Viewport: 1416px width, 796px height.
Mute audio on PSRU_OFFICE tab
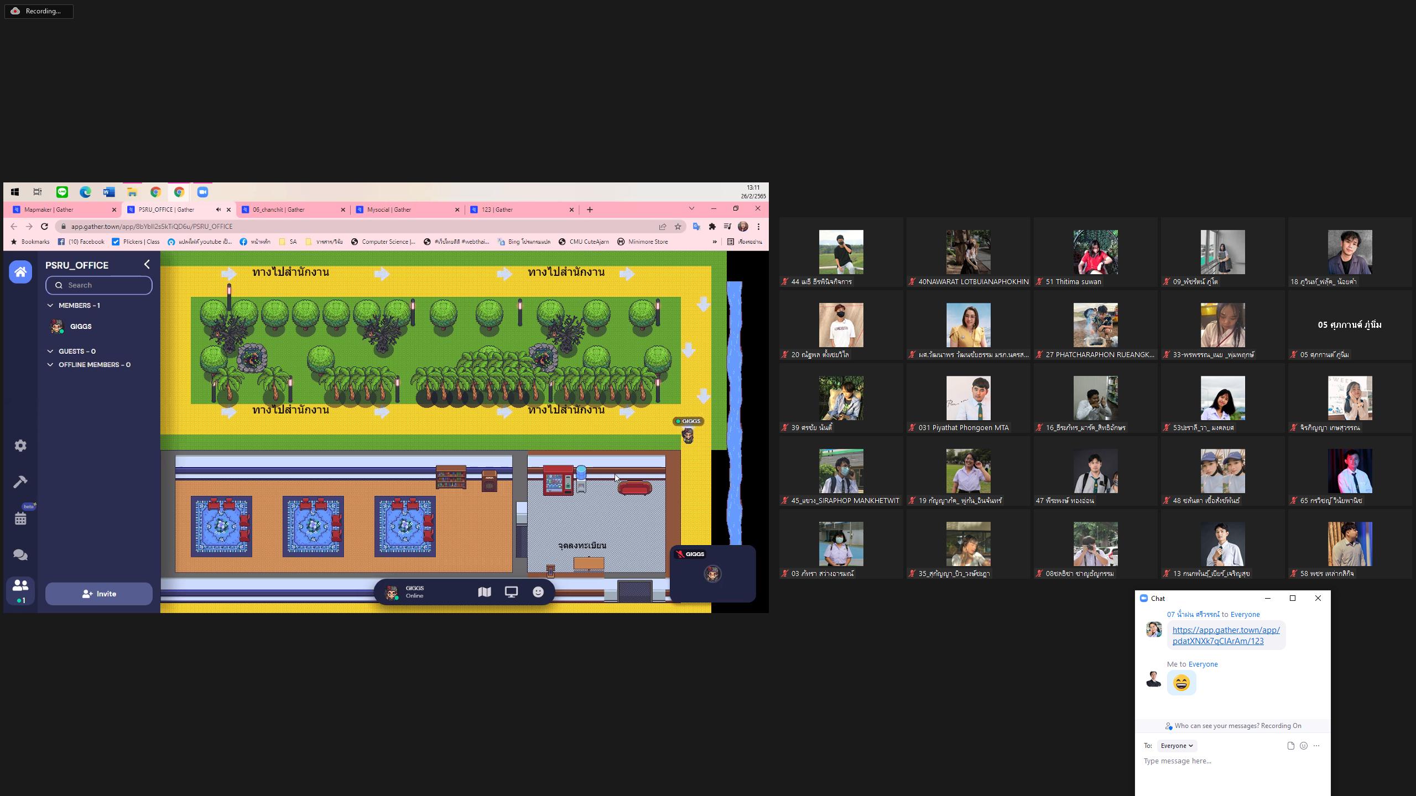coord(218,210)
